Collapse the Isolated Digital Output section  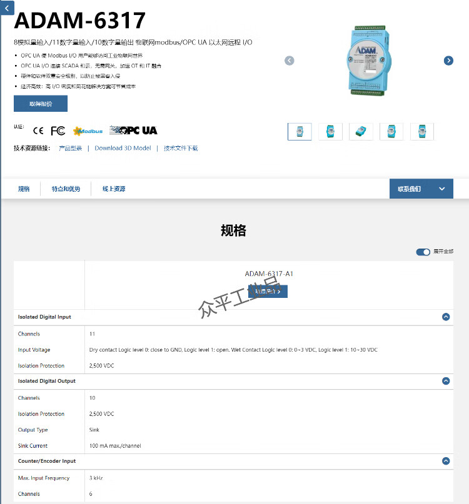coord(446,381)
